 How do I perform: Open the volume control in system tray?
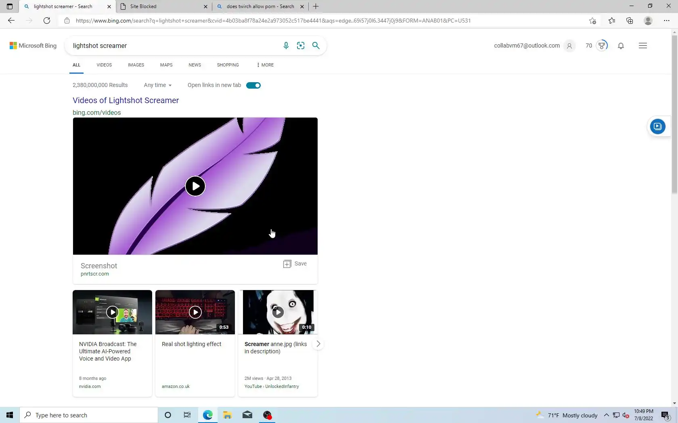626,415
